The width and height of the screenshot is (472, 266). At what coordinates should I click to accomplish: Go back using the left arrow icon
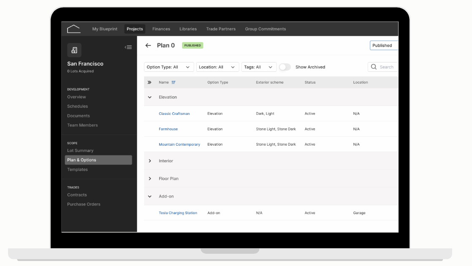click(x=148, y=46)
